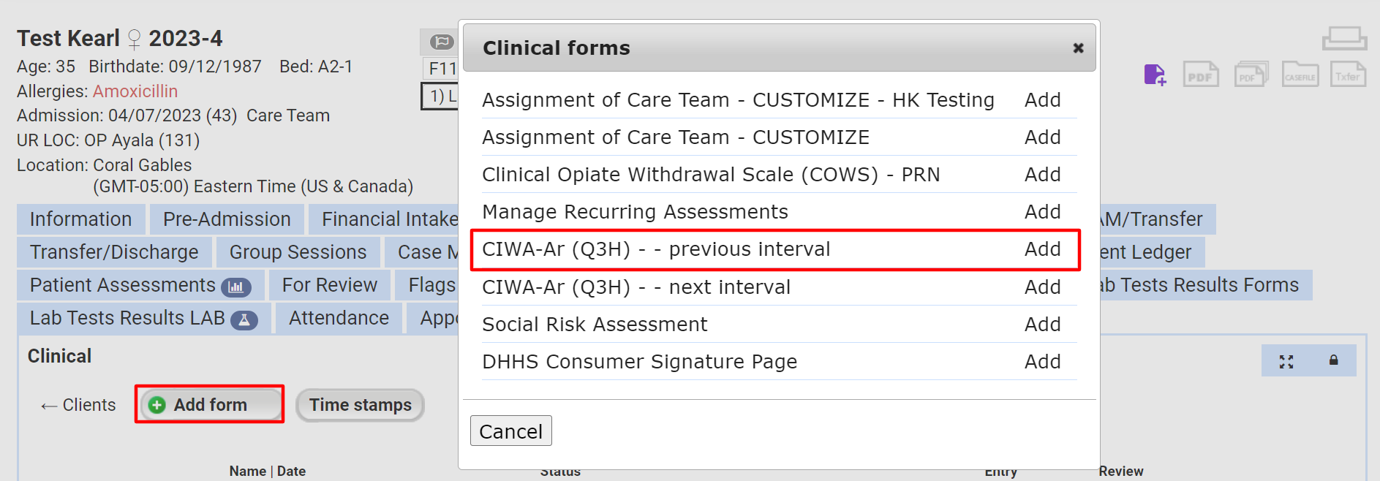Image resolution: width=1380 pixels, height=481 pixels.
Task: Click the multiple PDFs export icon
Action: tap(1251, 75)
